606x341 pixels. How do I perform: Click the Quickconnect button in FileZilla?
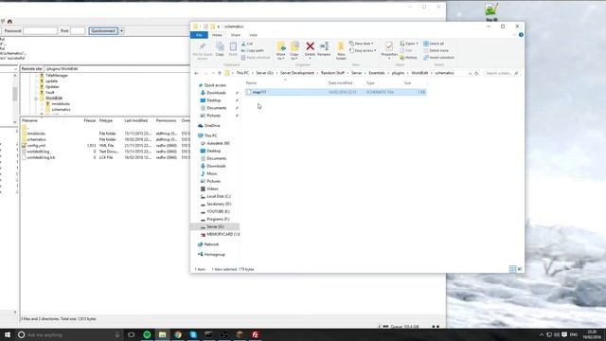click(103, 31)
